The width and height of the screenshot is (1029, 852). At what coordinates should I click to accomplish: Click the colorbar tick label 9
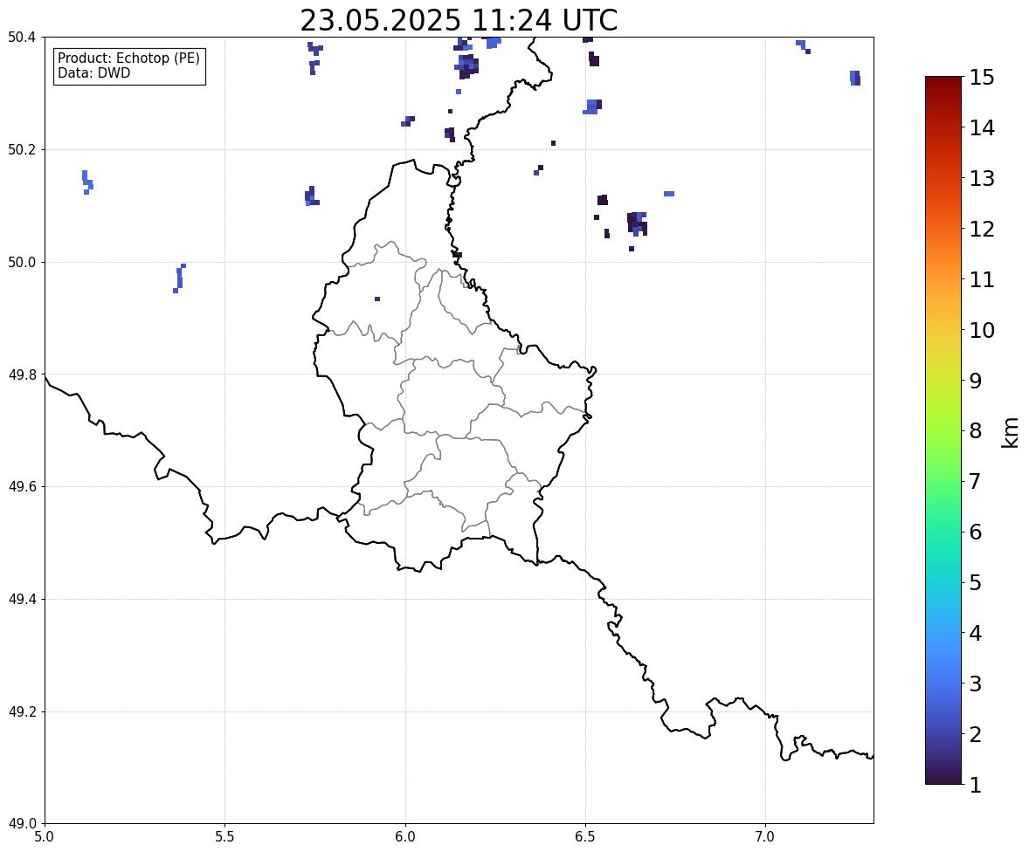[975, 381]
